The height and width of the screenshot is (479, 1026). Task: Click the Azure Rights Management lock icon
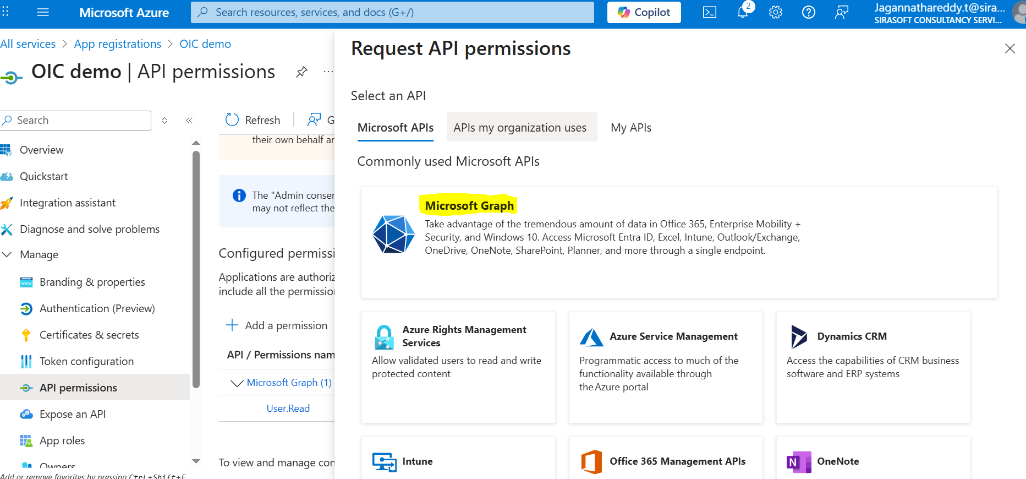click(x=384, y=337)
